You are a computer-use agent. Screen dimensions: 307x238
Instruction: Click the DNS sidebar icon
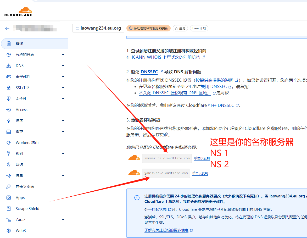click(x=9, y=66)
